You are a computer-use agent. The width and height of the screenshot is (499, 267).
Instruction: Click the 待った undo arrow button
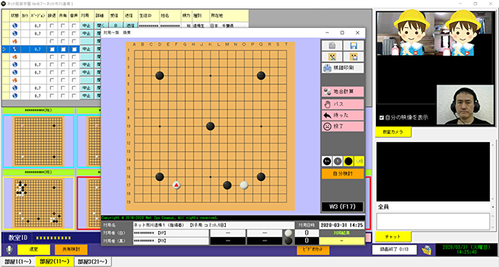343,115
